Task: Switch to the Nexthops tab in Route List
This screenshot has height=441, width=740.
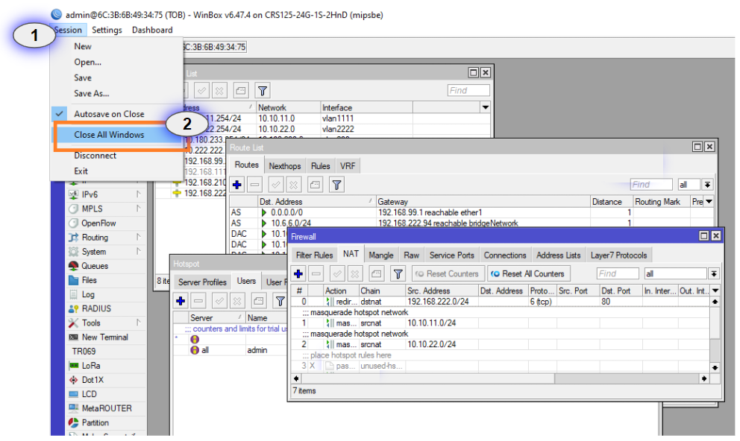Action: click(284, 166)
